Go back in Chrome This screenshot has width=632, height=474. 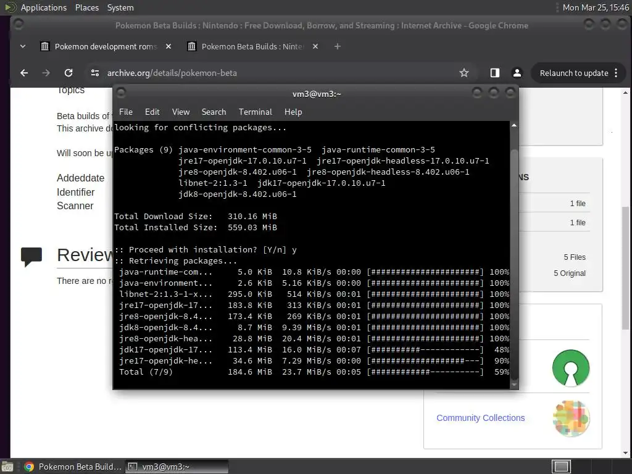tap(24, 73)
